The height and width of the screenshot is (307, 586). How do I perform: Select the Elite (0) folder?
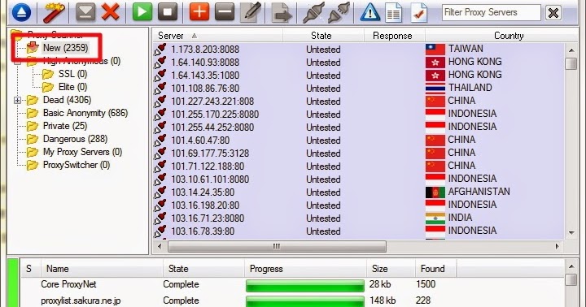[x=72, y=87]
